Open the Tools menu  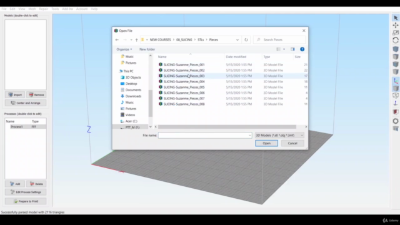55,9
